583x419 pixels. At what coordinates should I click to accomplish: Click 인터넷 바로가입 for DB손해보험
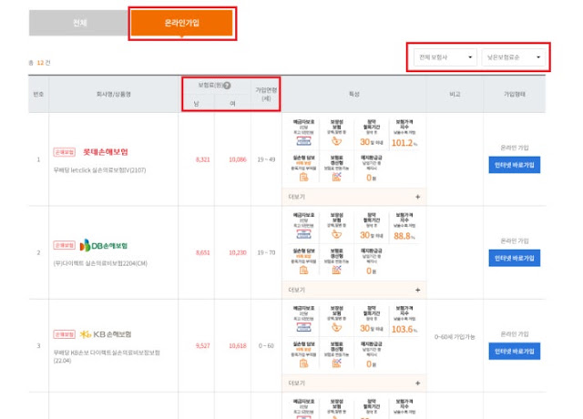514,259
